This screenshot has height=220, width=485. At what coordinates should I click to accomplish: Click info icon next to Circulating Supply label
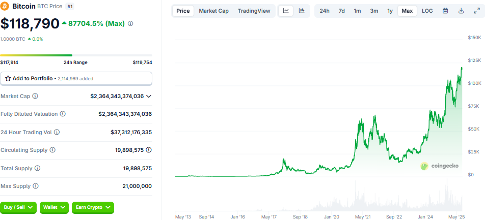coord(52,150)
